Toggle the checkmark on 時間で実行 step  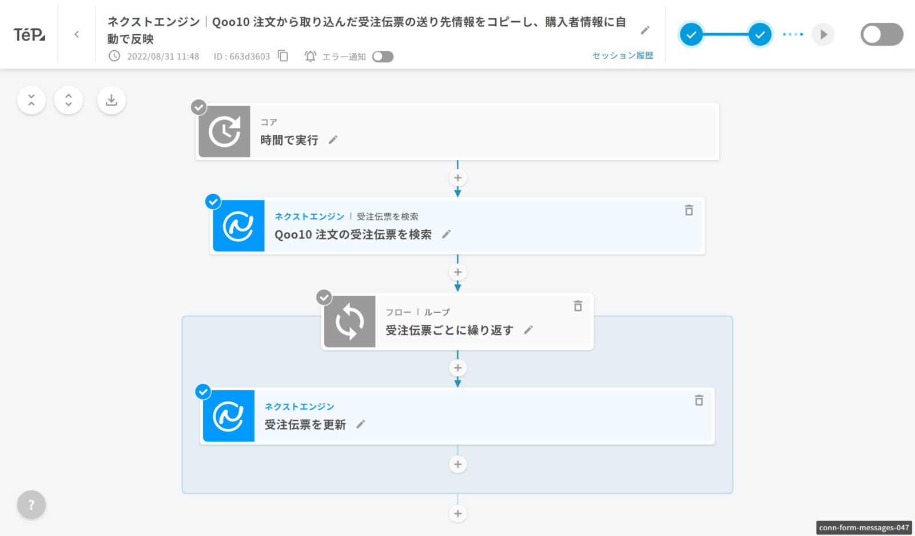198,107
